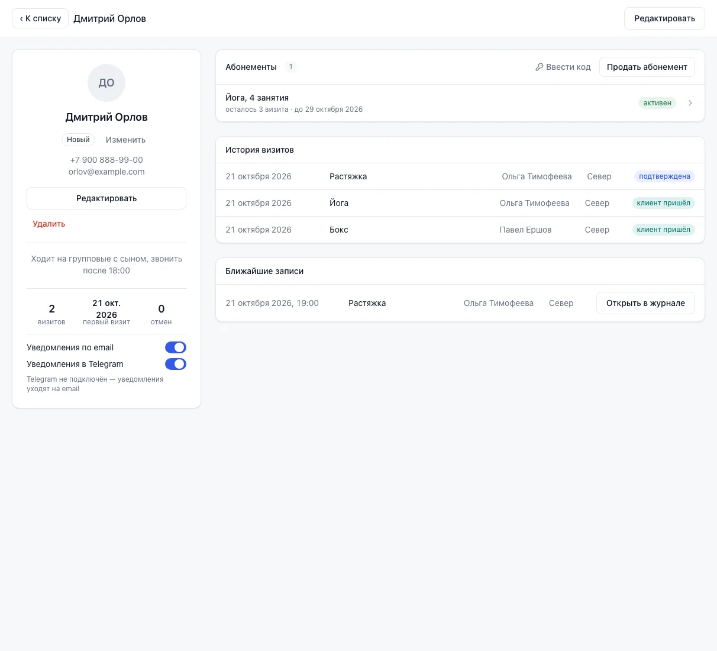The height and width of the screenshot is (651, 717).
Task: Click the 0 отмен statistic
Action: (161, 314)
